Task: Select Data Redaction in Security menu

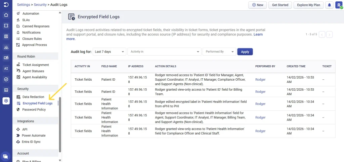Action: 33,97
